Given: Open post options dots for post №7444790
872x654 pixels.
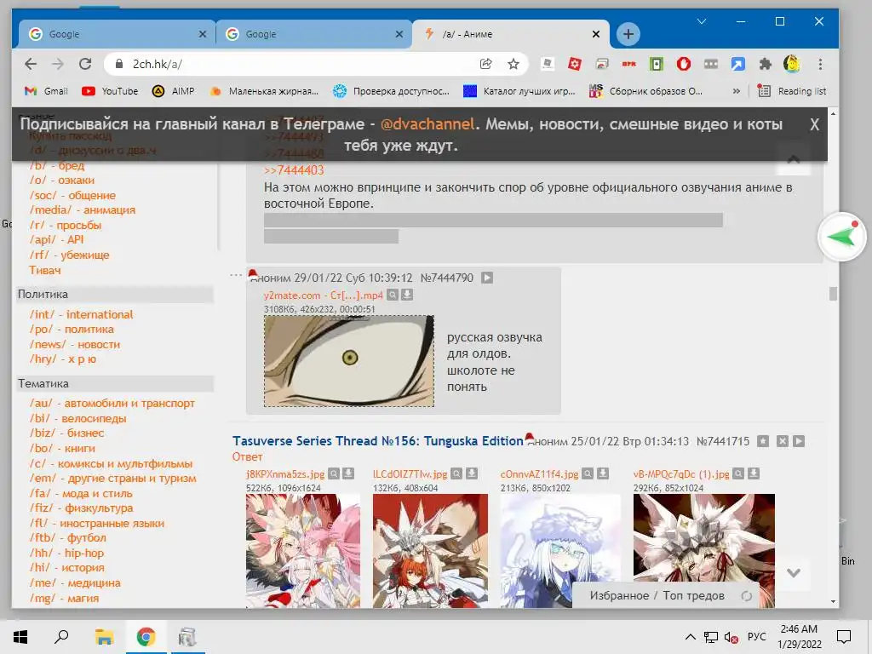Looking at the screenshot, I should [x=237, y=275].
